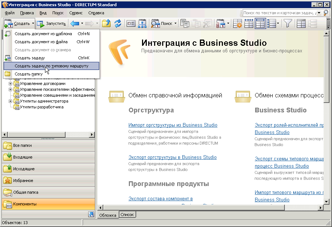Switch to the Обложка tab
The width and height of the screenshot is (332, 227).
[108, 215]
